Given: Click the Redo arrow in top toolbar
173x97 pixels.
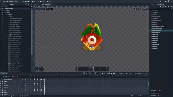Looking at the screenshot, I should (34, 2).
